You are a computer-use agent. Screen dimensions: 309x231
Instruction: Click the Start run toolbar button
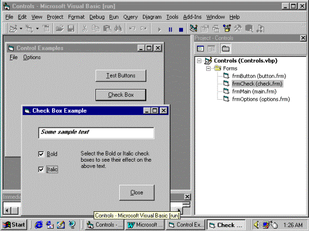coord(159,30)
